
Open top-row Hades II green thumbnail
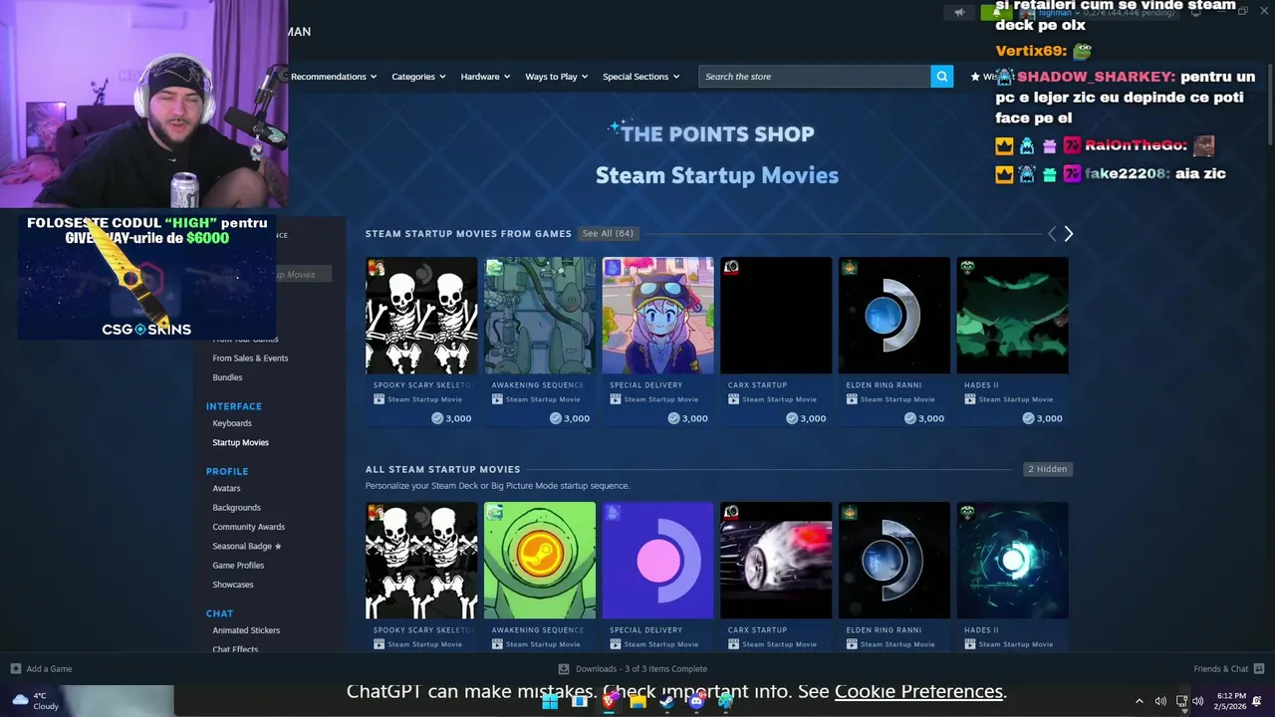[x=1012, y=315]
